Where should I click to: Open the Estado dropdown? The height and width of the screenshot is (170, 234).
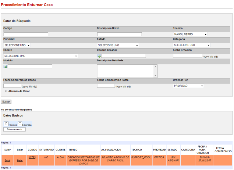coord(118,45)
